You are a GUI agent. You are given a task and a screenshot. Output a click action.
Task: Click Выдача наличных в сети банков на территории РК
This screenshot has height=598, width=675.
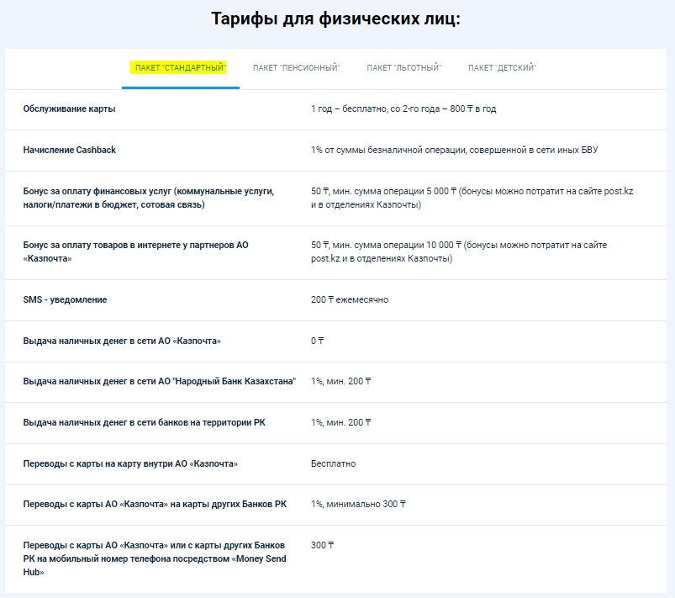[x=145, y=423]
